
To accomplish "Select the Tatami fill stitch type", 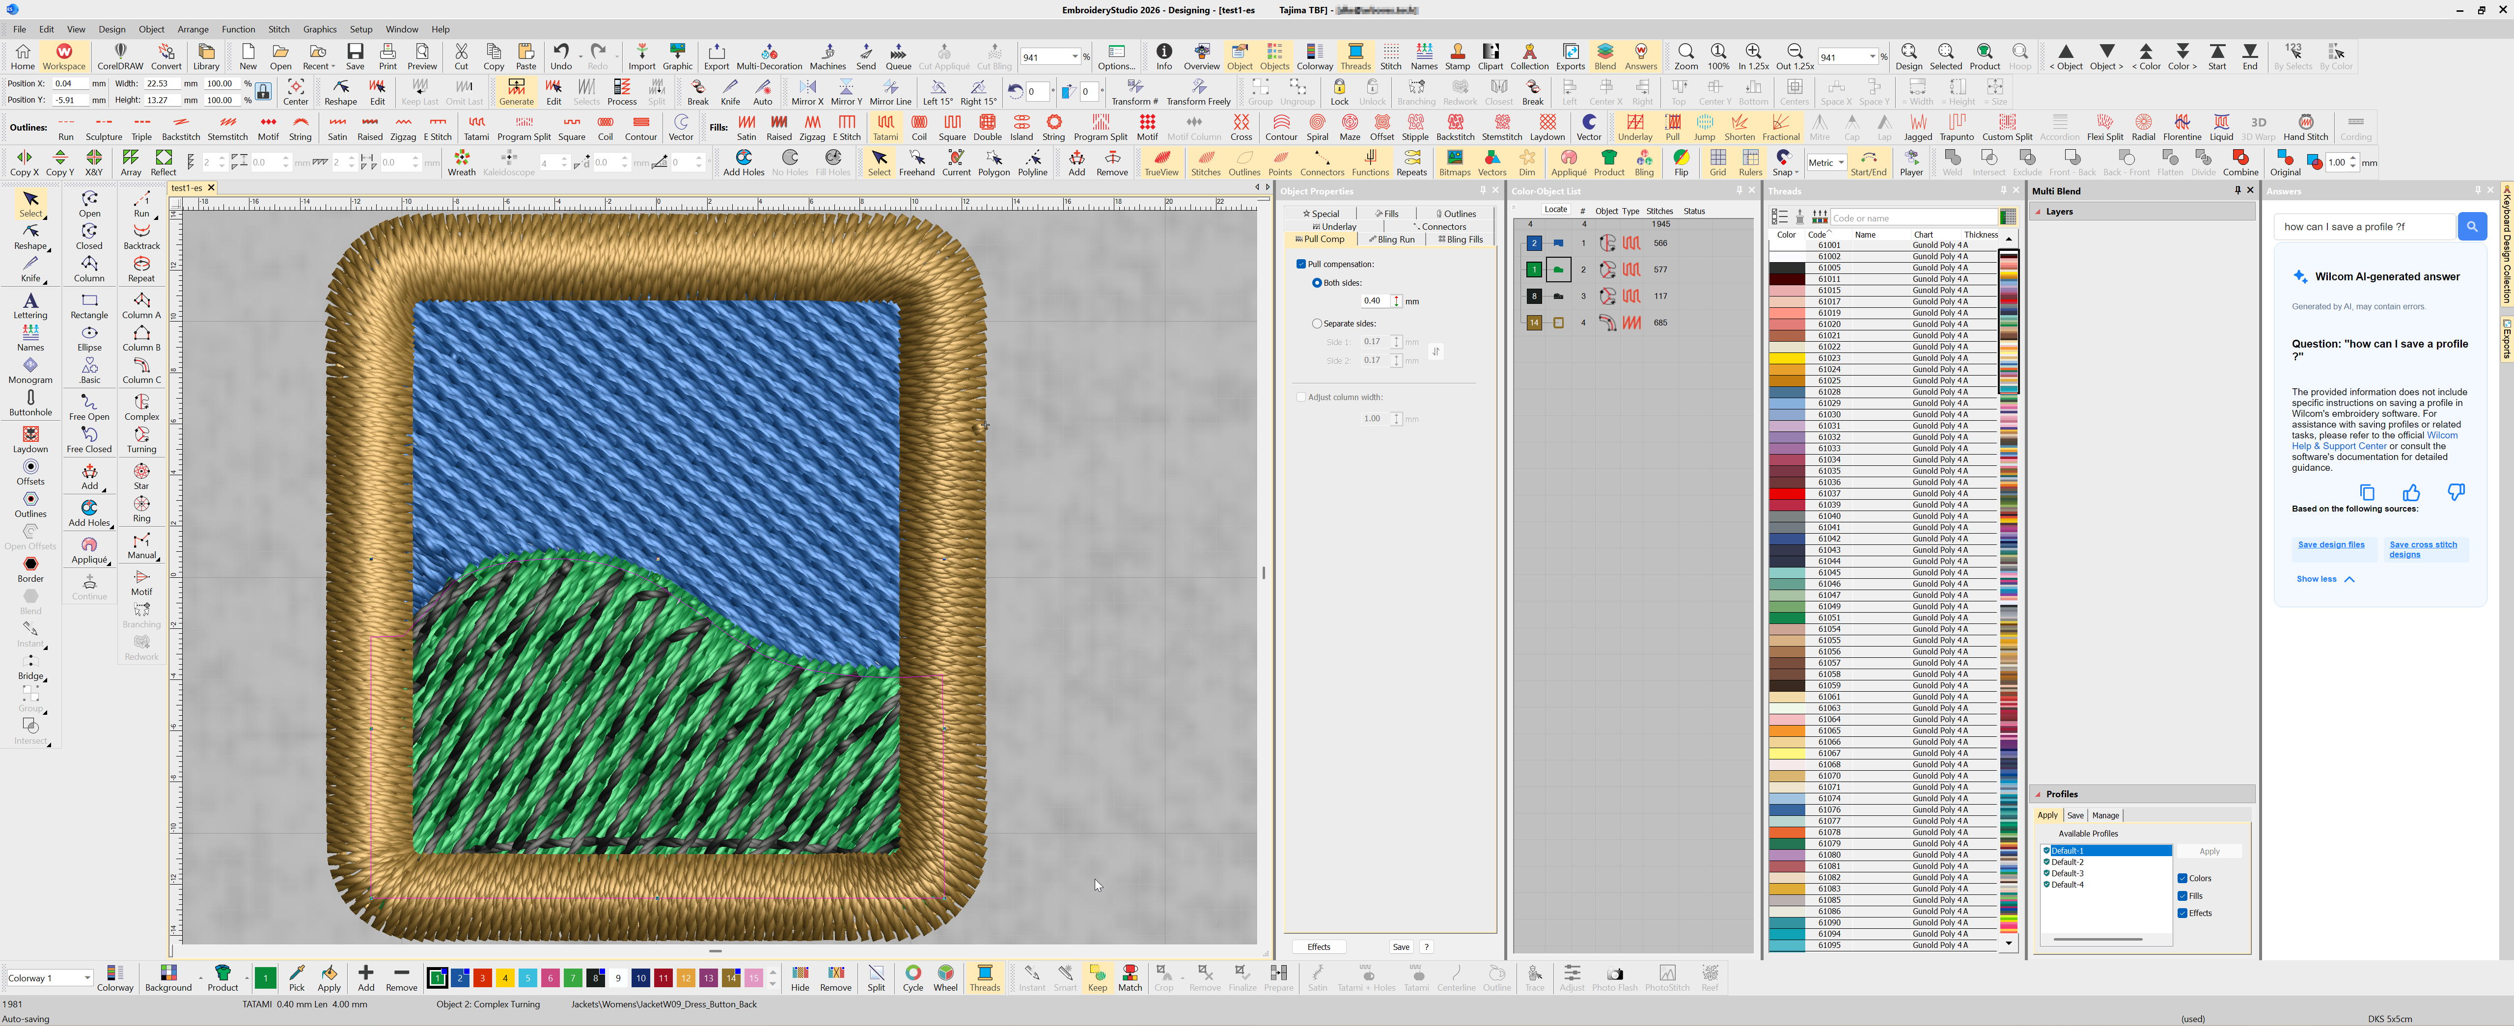I will coord(885,127).
